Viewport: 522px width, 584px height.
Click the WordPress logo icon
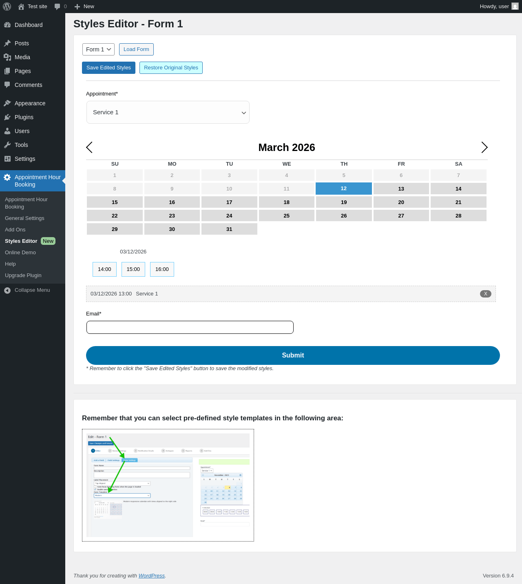coord(7,7)
